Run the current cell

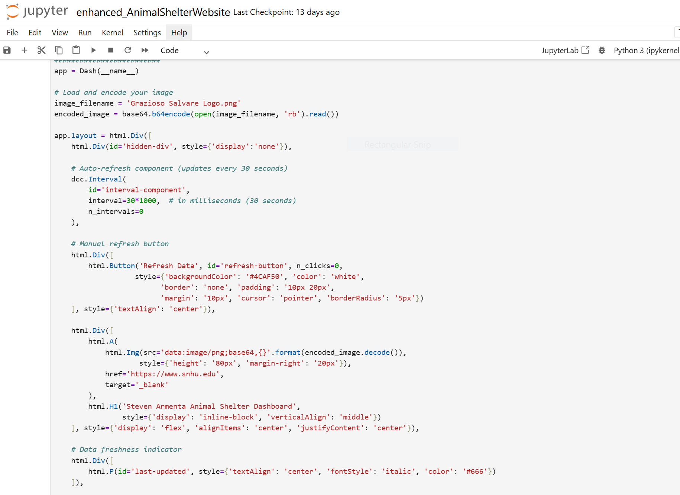pyautogui.click(x=93, y=50)
